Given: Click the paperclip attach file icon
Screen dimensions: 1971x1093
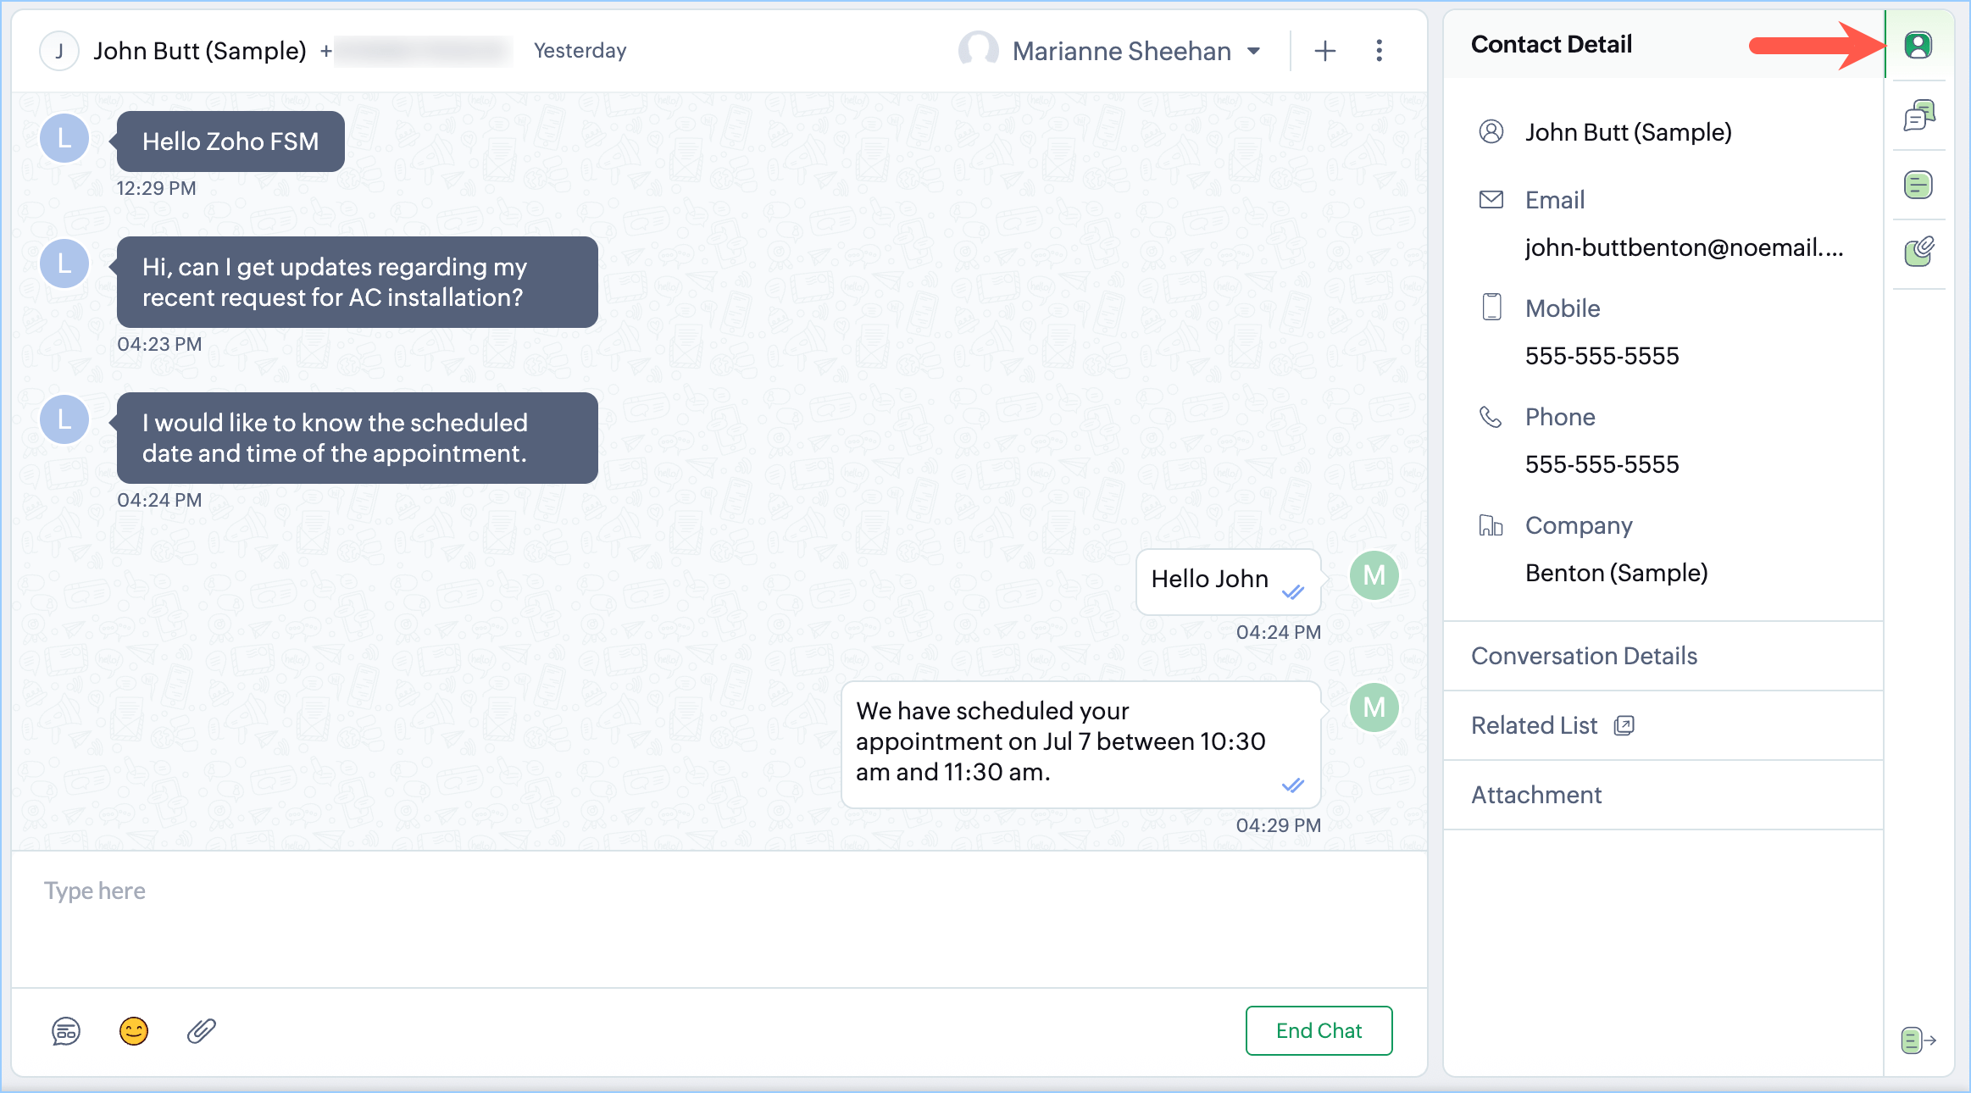Looking at the screenshot, I should click(x=202, y=1031).
